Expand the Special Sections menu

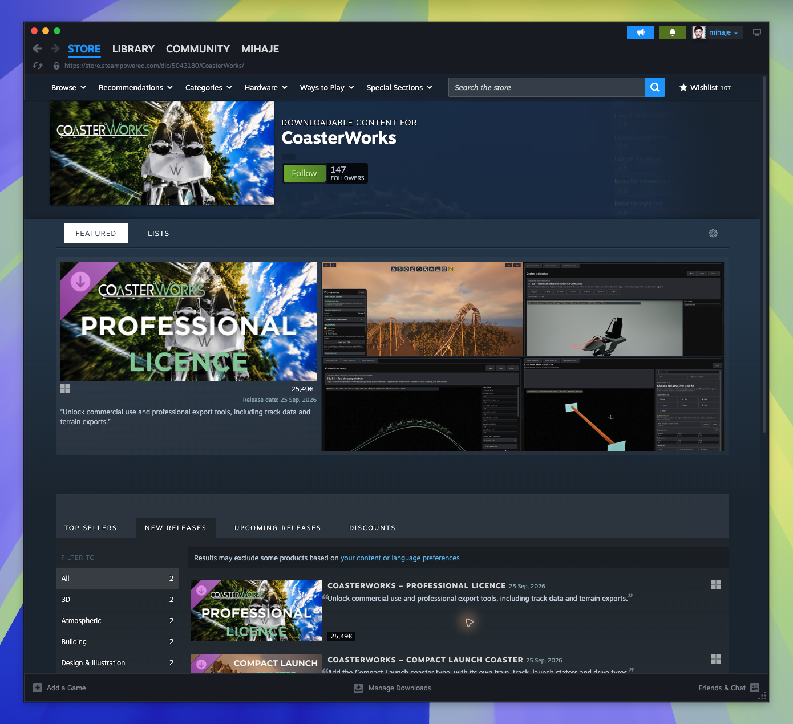pyautogui.click(x=399, y=87)
